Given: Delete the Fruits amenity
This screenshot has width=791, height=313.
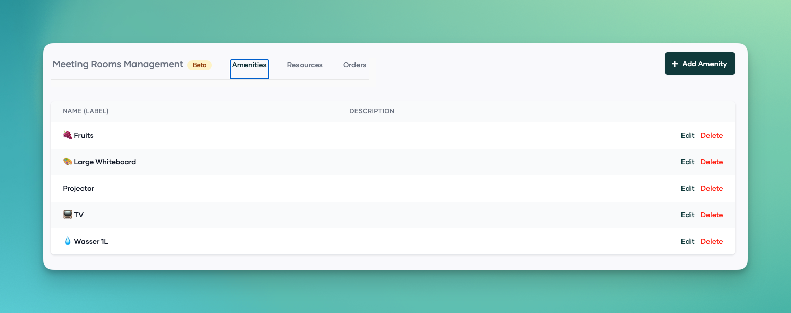Looking at the screenshot, I should click(712, 135).
